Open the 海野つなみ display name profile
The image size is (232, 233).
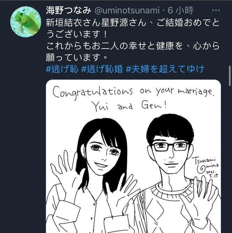click(x=68, y=10)
